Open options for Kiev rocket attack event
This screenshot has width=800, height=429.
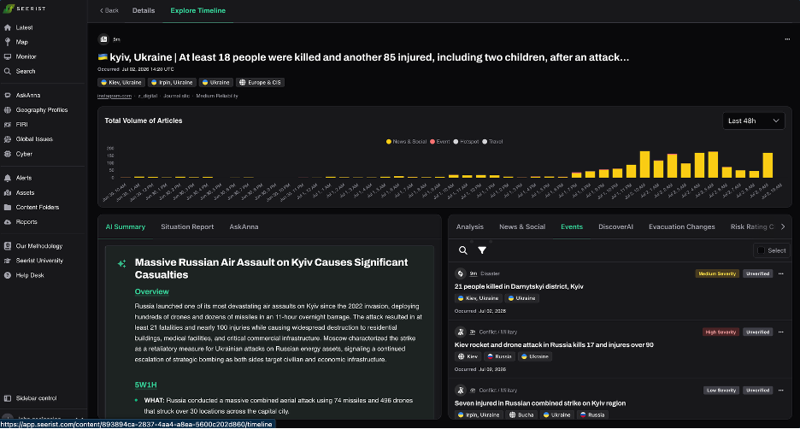pos(781,332)
